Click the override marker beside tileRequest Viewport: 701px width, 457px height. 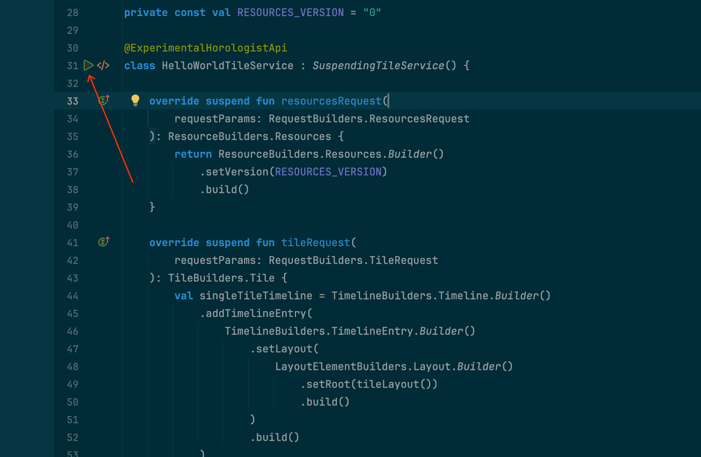pyautogui.click(x=103, y=242)
